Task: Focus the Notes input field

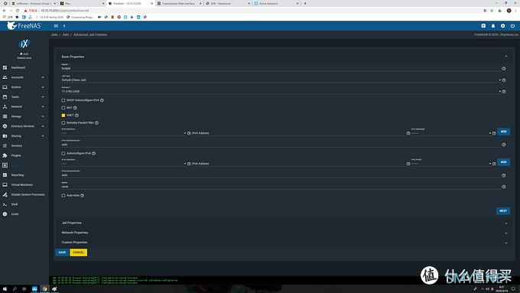Action: 281,187
